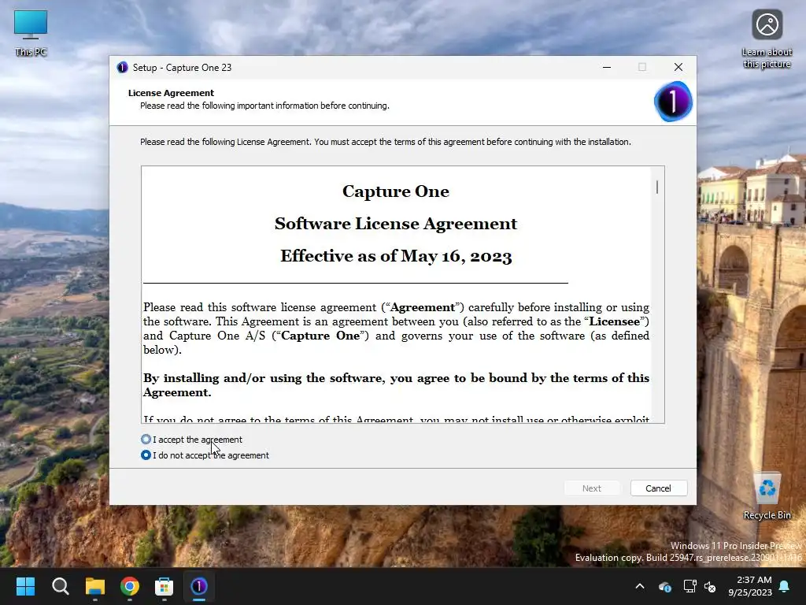Click Capture One setup taskbar icon
806x605 pixels.
pos(199,586)
